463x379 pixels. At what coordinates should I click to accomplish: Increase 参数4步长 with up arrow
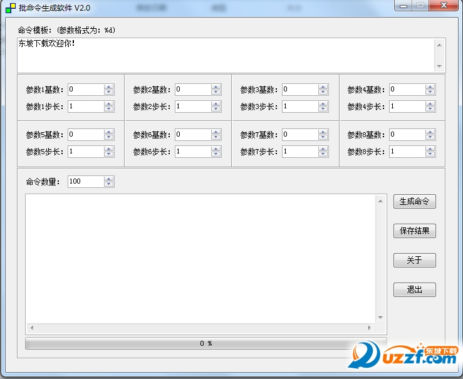(430, 103)
